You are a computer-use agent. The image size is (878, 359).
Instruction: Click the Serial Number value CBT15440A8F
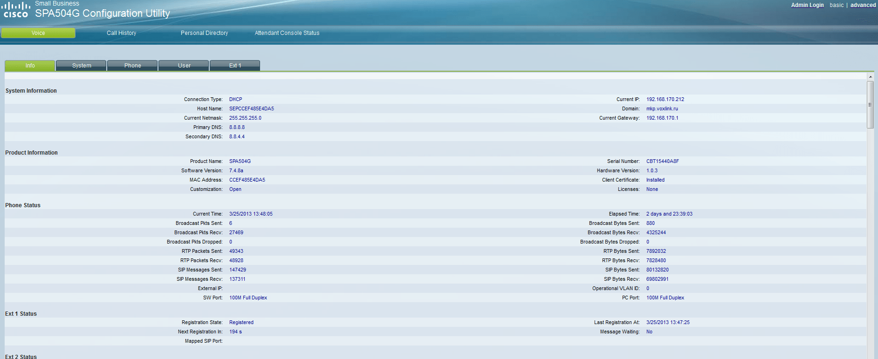662,161
